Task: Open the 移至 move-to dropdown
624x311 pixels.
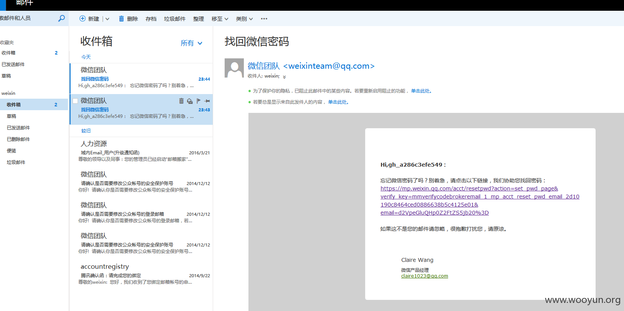Action: click(x=220, y=19)
